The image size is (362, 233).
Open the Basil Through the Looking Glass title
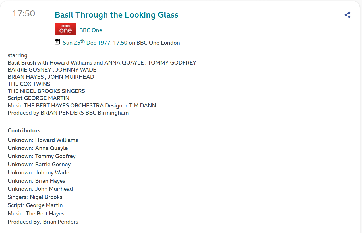[x=116, y=15]
